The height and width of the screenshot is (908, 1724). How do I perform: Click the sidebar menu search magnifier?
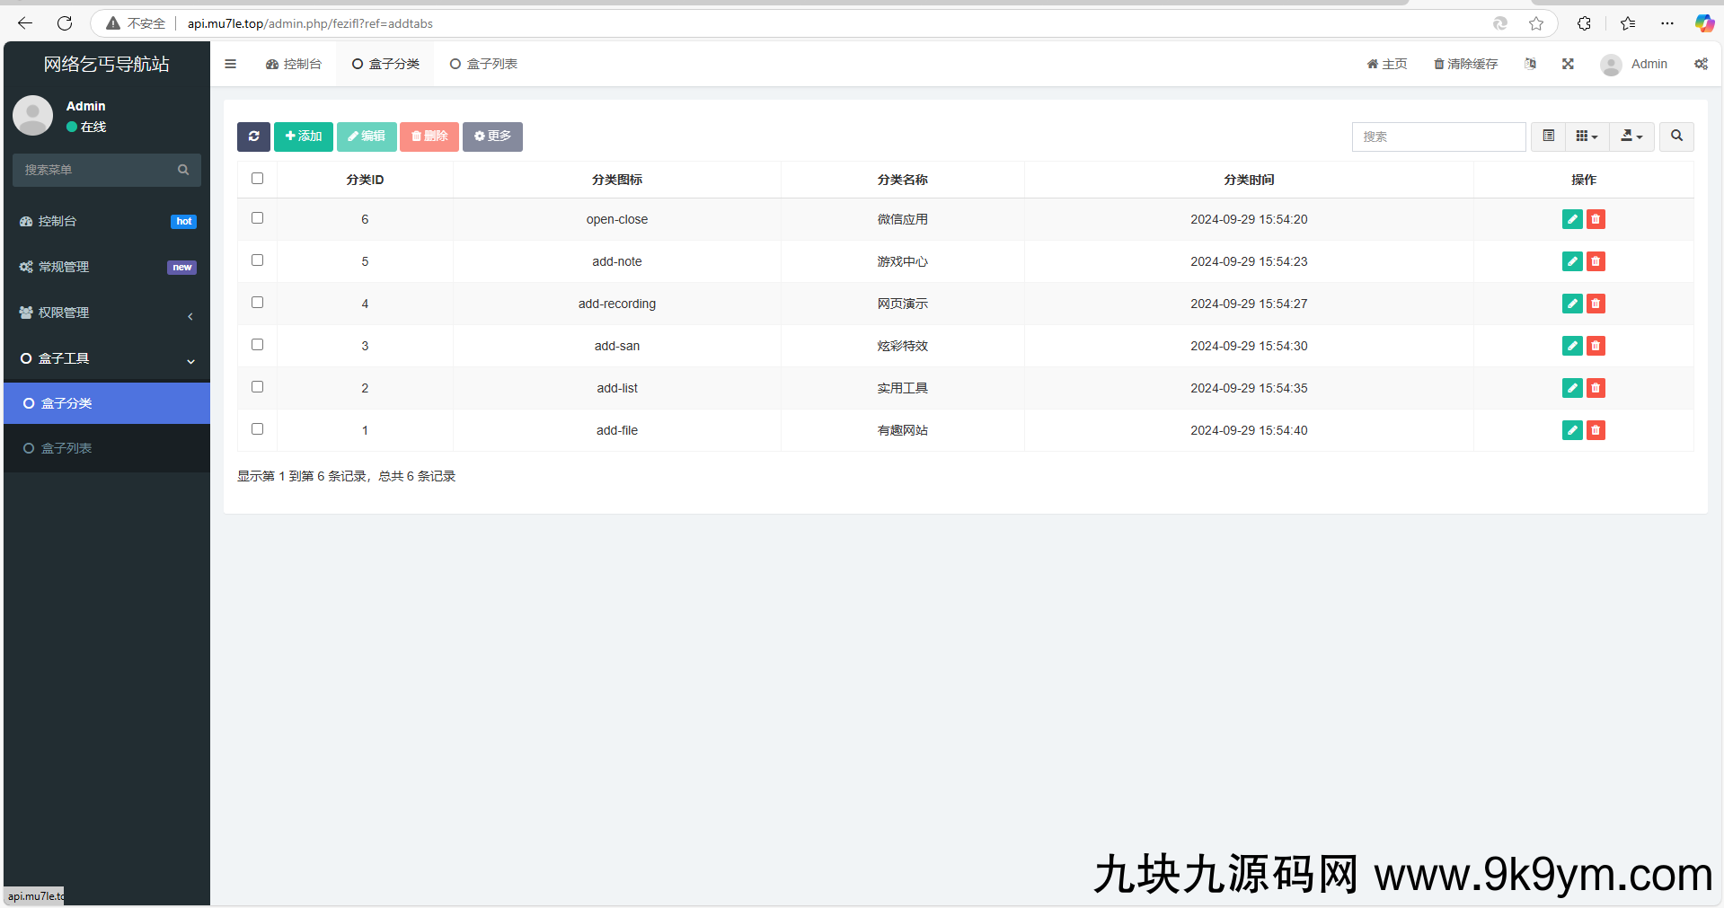183,170
